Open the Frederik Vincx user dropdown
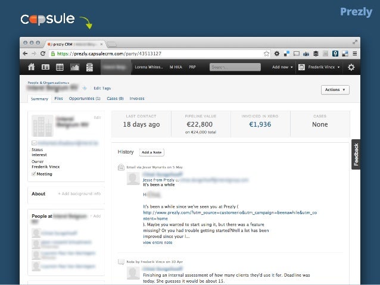 coord(323,67)
